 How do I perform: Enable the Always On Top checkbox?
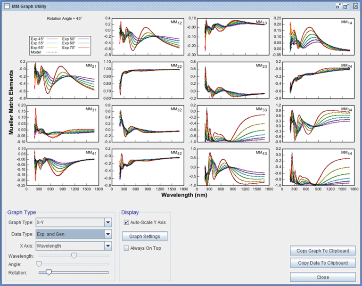126,248
